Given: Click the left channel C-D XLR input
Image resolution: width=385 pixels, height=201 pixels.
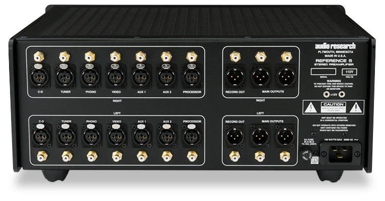Looking at the screenshot, I should 41,136.
